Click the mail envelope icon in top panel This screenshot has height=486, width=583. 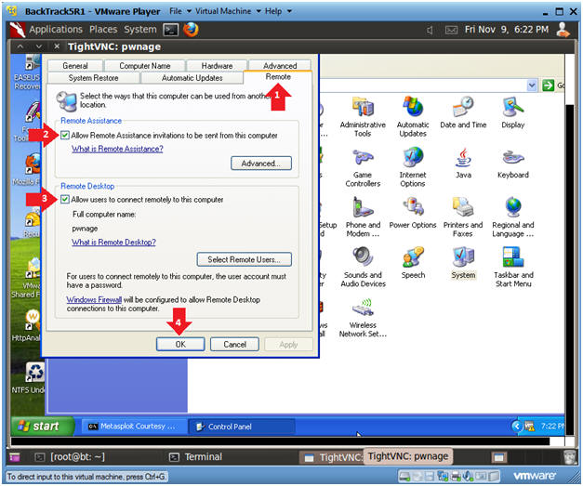coord(451,30)
